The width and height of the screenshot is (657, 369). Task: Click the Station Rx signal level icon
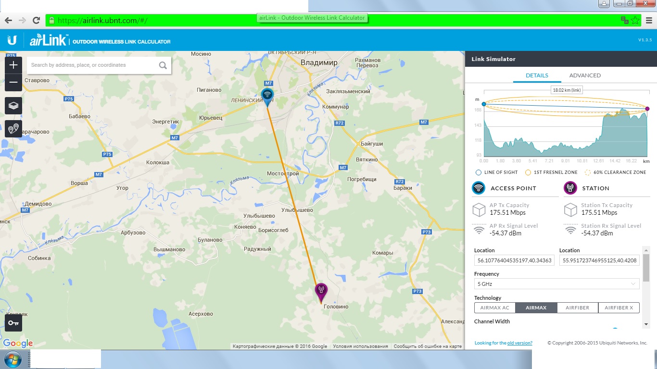(x=570, y=229)
